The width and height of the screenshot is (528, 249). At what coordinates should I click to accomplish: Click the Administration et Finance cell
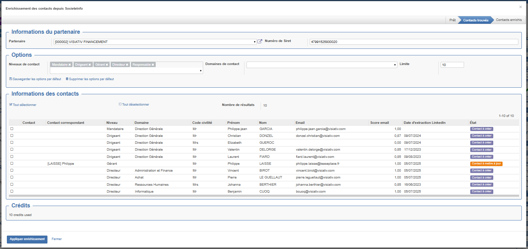coord(154,171)
